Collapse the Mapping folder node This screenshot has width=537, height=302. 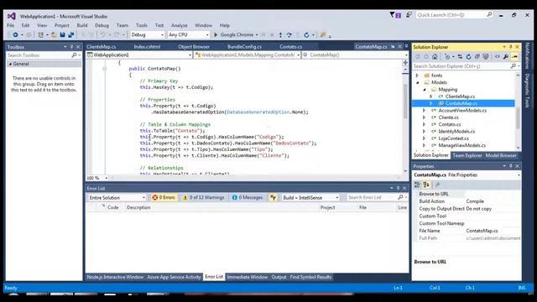click(425, 90)
